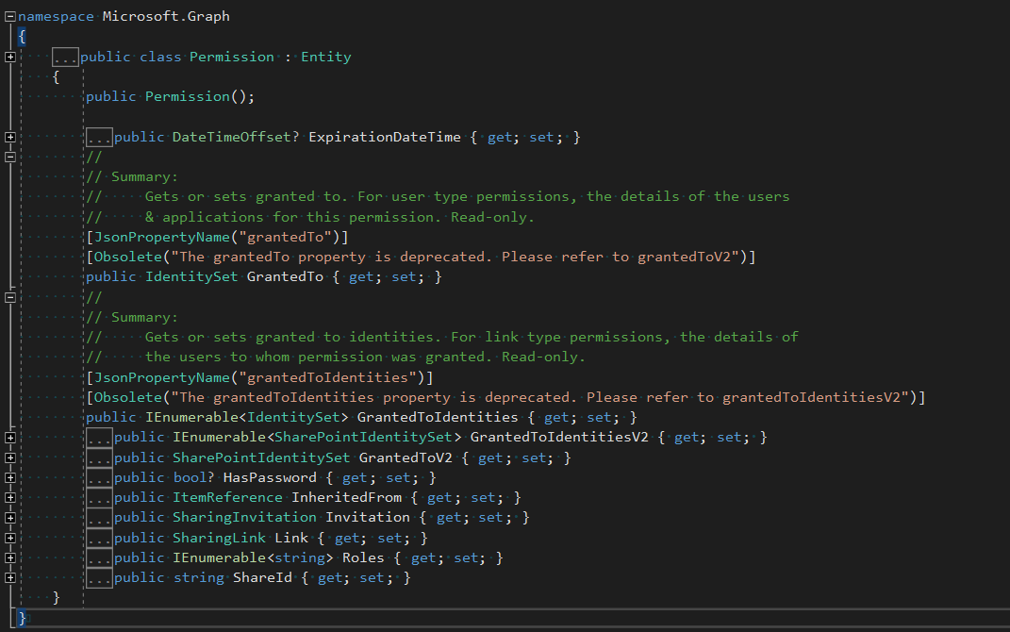Click the Entity base class name
Screen dimensions: 1010x632
[x=326, y=57]
